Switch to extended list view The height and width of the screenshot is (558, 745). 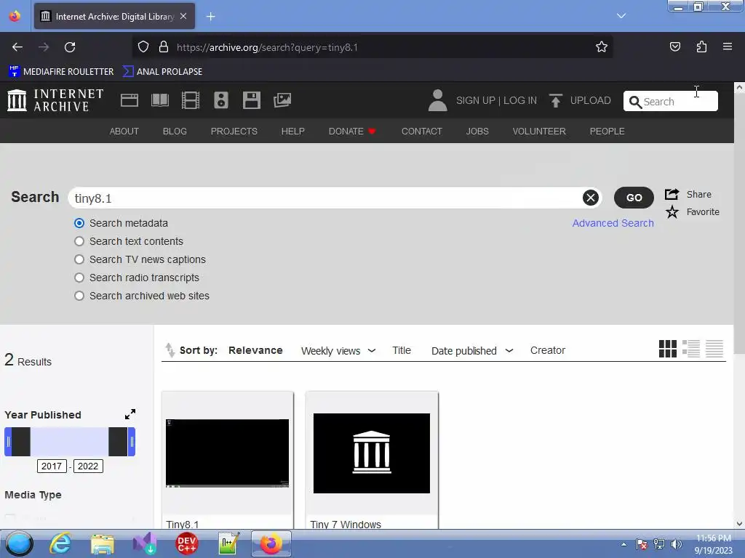691,349
